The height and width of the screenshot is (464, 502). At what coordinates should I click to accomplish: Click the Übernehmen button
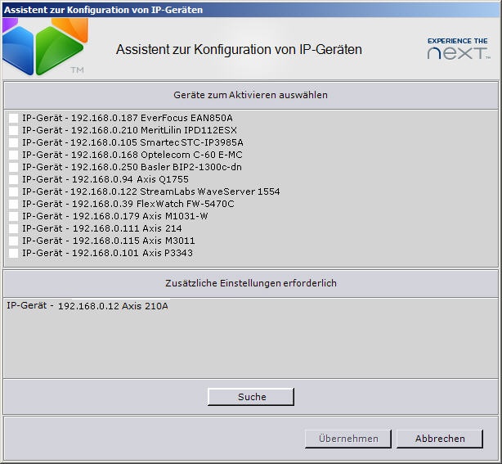[x=348, y=439]
